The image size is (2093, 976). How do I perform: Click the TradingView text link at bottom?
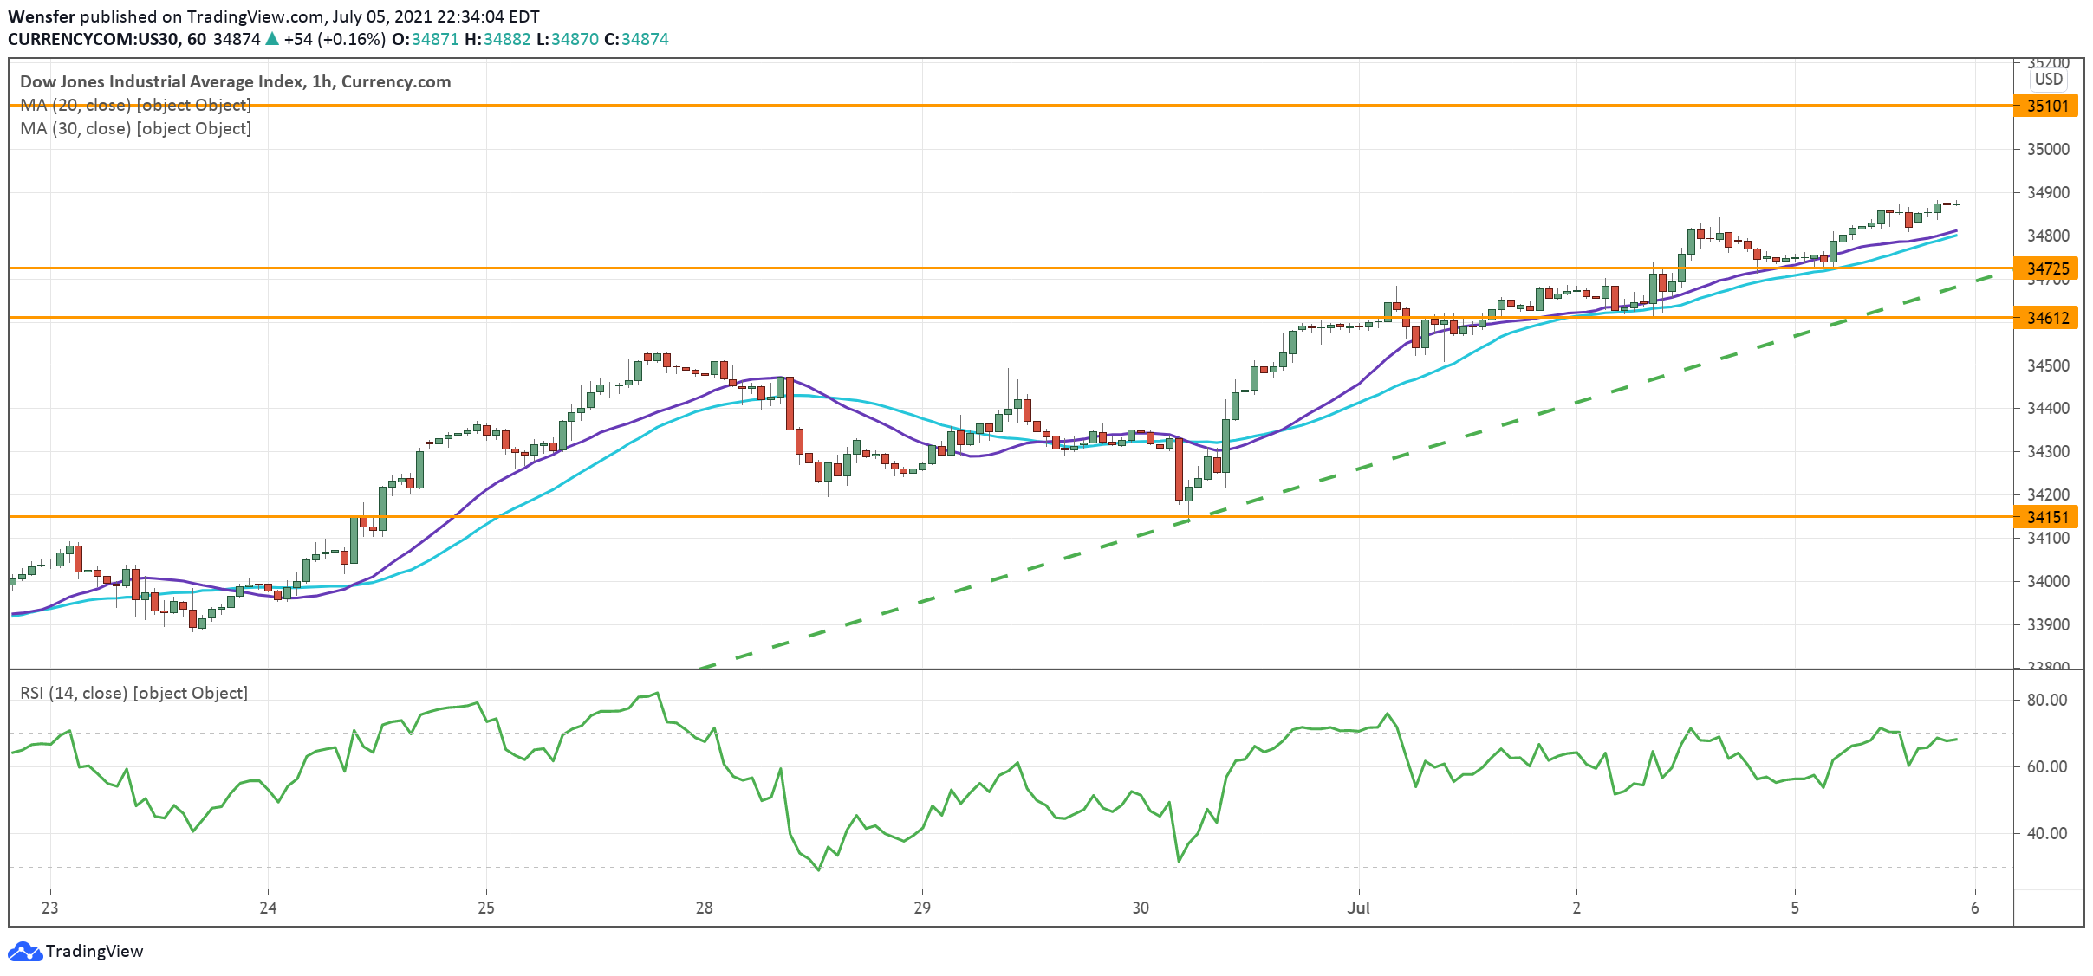(x=94, y=952)
